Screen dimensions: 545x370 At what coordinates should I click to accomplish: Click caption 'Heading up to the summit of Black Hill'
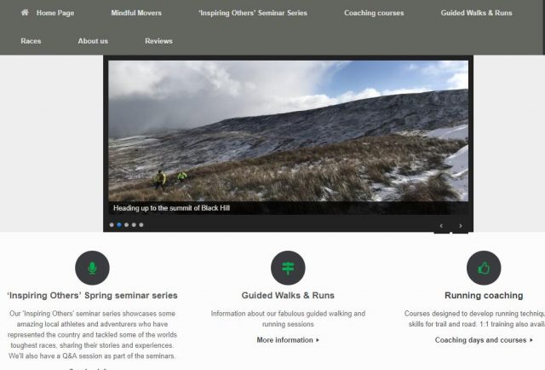pyautogui.click(x=171, y=208)
